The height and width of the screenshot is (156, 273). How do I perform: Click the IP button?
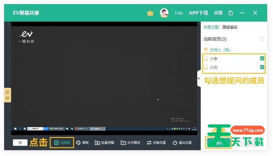(20, 143)
